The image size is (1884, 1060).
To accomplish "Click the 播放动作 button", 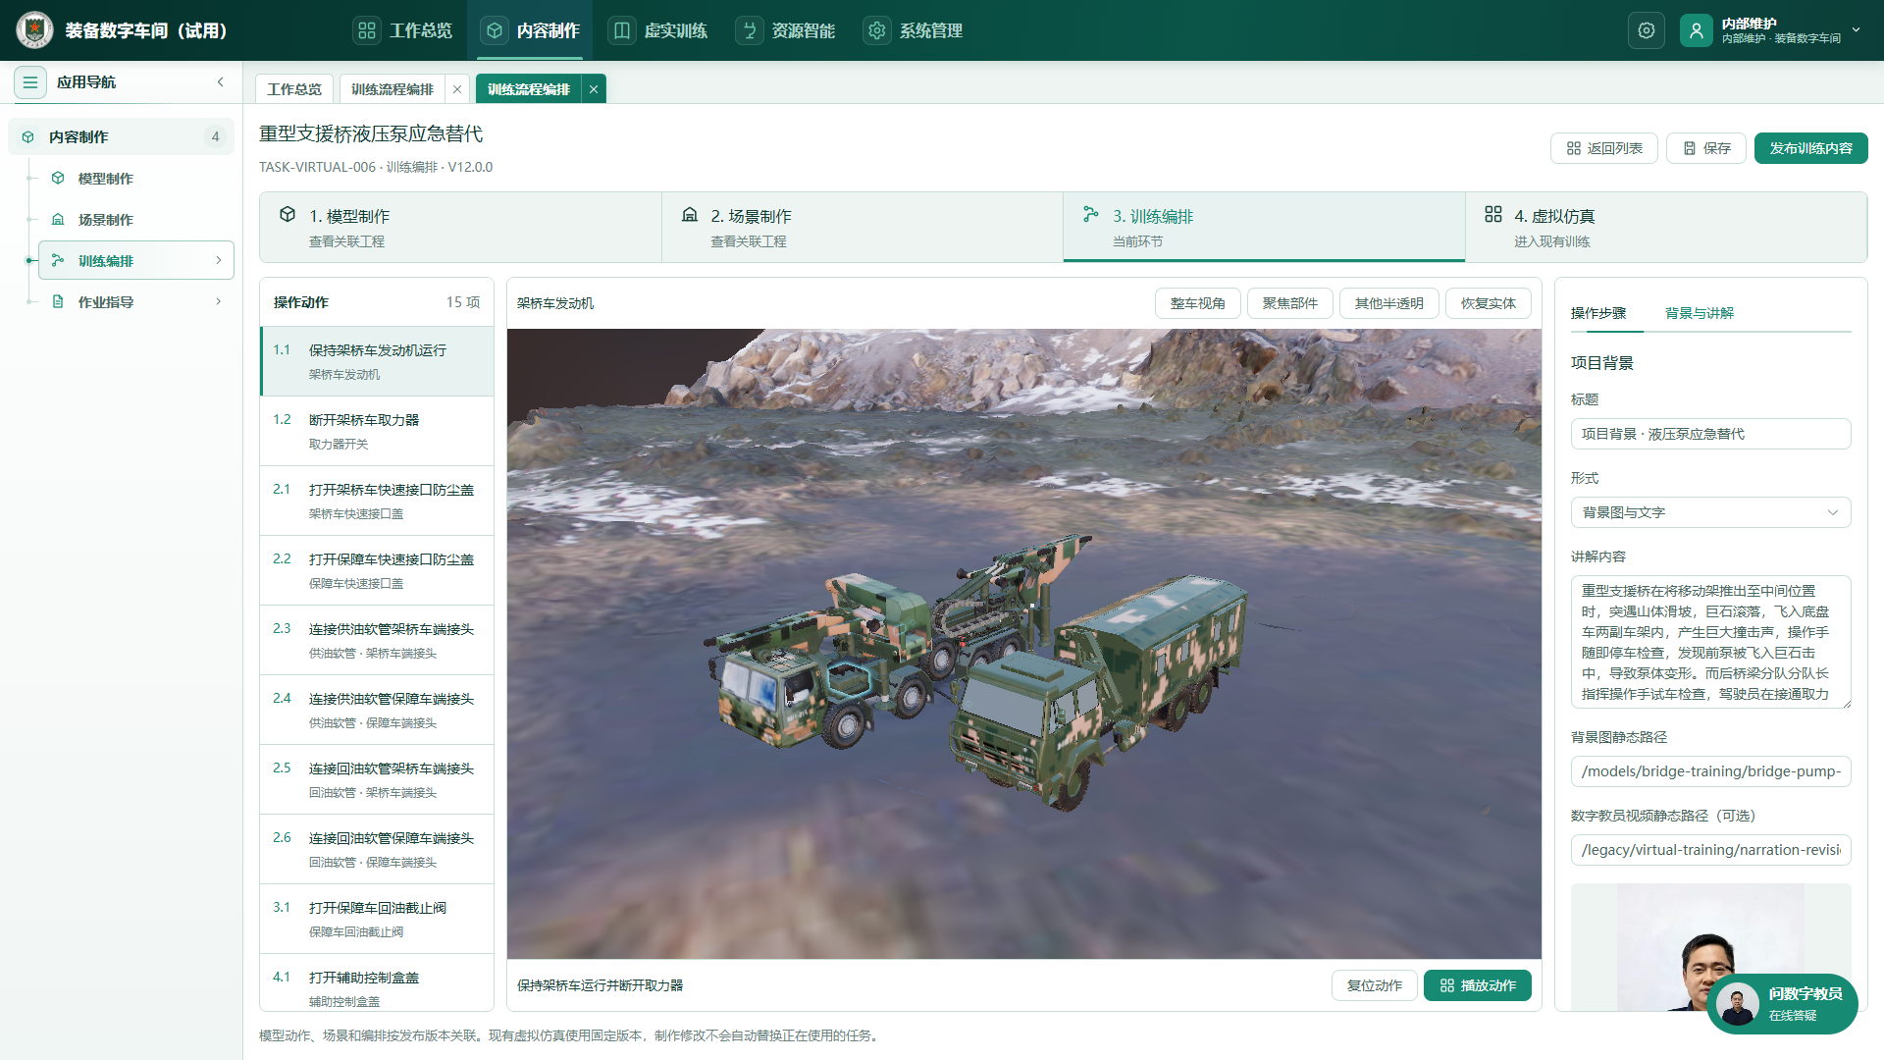I will click(1477, 985).
